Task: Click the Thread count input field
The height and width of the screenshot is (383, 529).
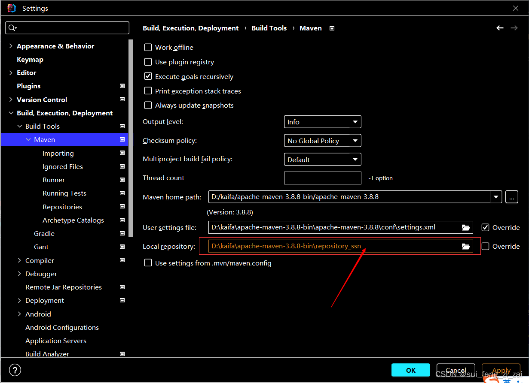Action: pyautogui.click(x=323, y=178)
